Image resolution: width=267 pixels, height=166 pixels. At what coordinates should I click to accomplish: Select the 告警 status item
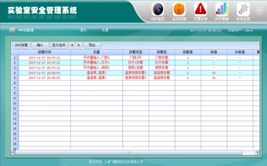105,30
